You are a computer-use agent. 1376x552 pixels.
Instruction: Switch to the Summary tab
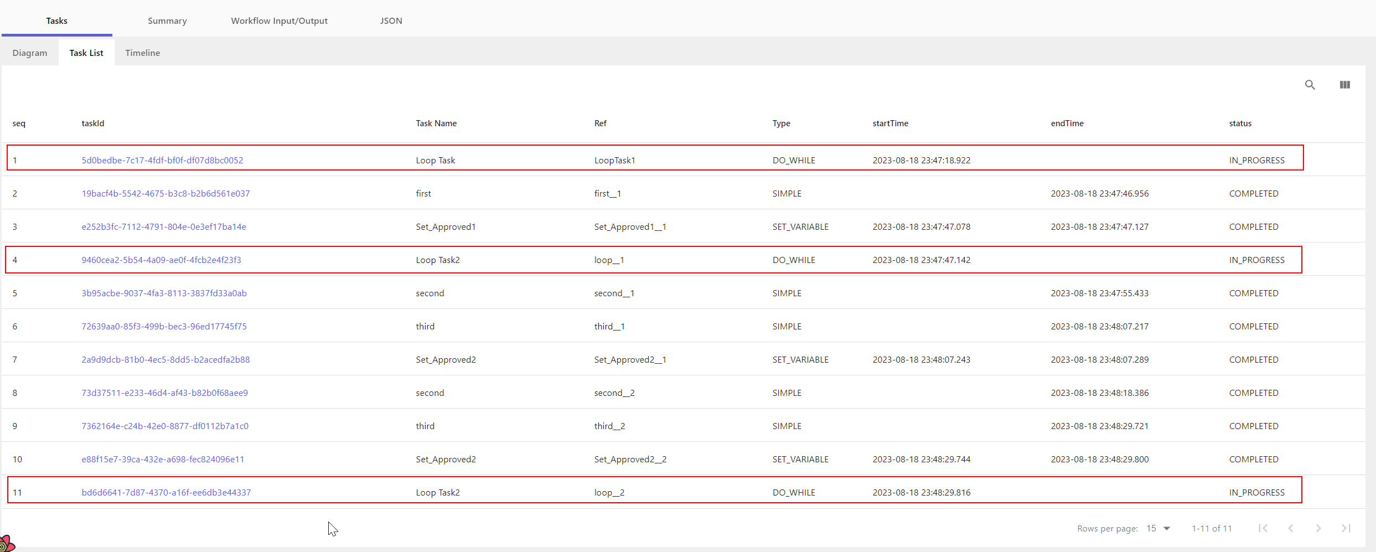(167, 20)
